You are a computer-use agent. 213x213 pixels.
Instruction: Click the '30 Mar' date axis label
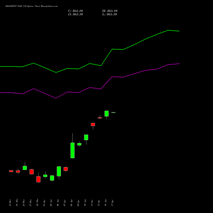(x=37, y=203)
